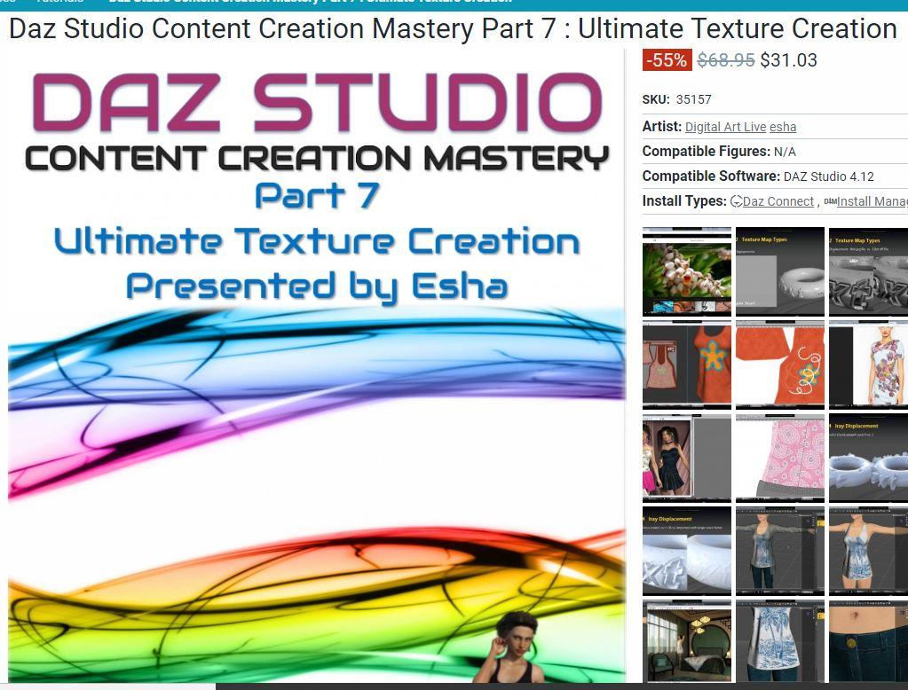The width and height of the screenshot is (908, 690).
Task: Click the -55% discount badge
Action: [667, 60]
